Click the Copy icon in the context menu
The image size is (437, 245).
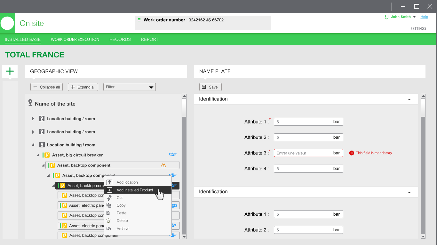click(x=109, y=205)
